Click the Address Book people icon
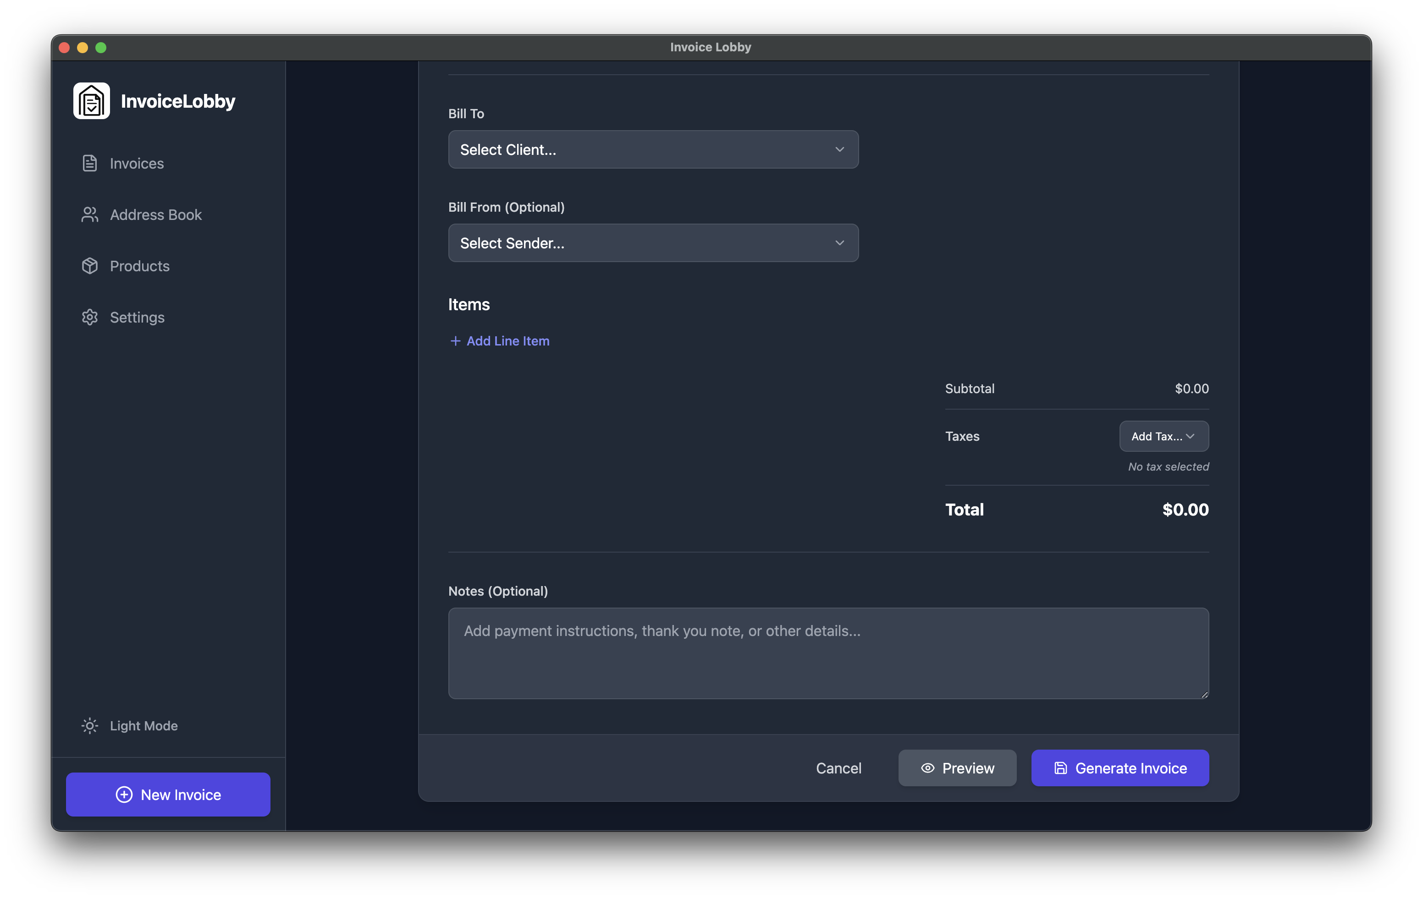This screenshot has height=899, width=1423. [x=89, y=214]
